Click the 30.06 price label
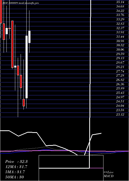 point(120,50)
